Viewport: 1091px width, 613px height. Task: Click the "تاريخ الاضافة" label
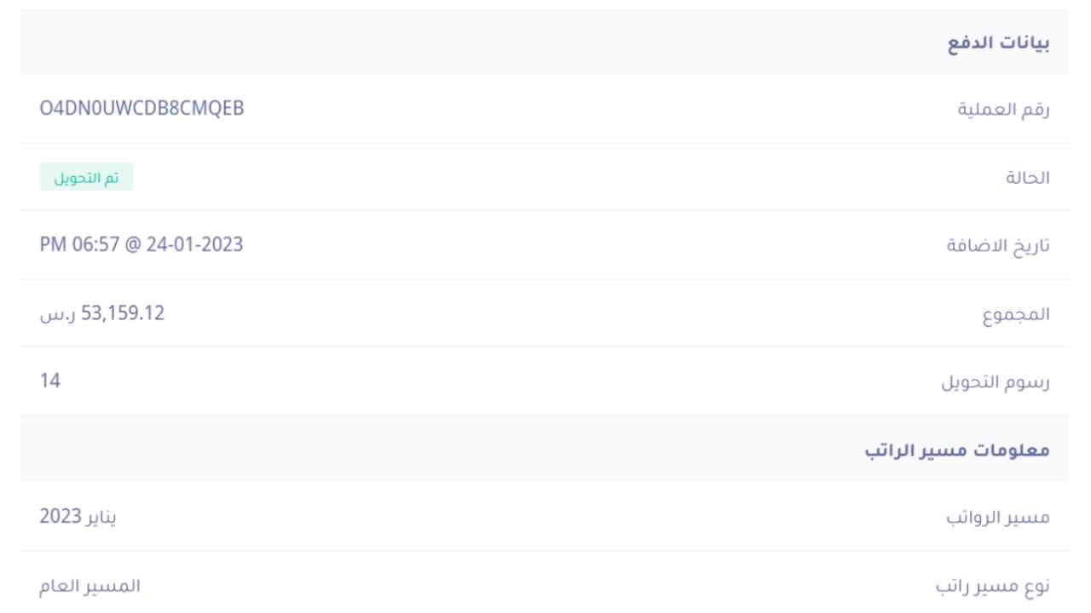(x=998, y=246)
